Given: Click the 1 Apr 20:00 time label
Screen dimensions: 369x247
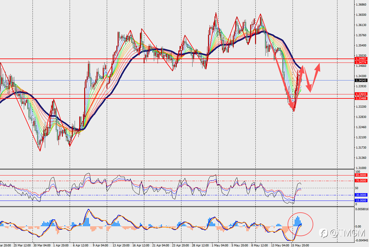Looking at the screenshot, I should pos(61,245).
